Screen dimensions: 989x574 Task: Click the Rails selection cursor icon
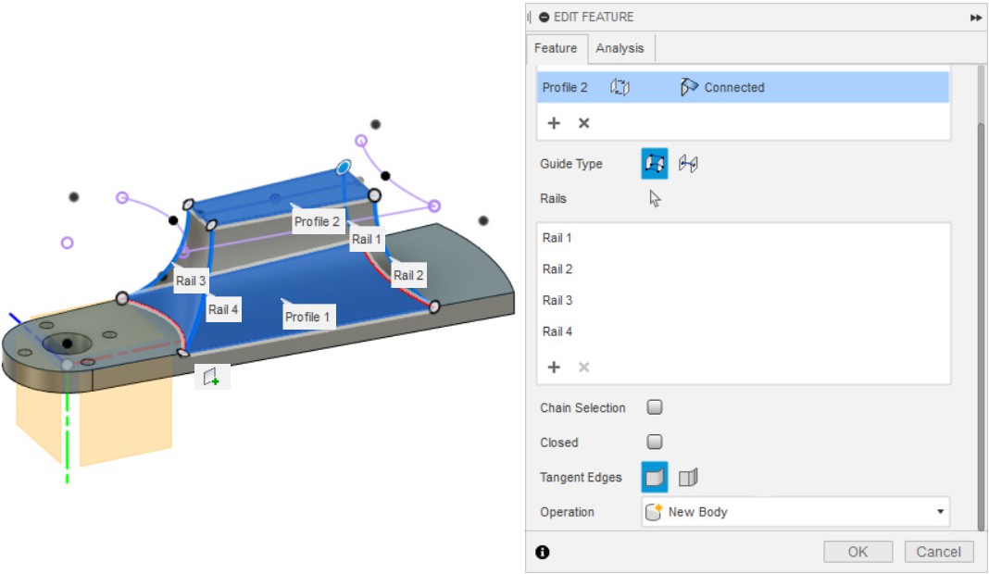pos(655,198)
